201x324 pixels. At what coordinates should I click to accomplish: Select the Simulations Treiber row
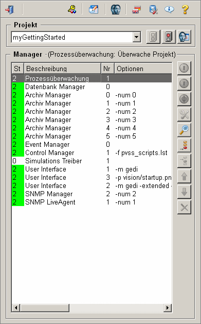point(92,161)
